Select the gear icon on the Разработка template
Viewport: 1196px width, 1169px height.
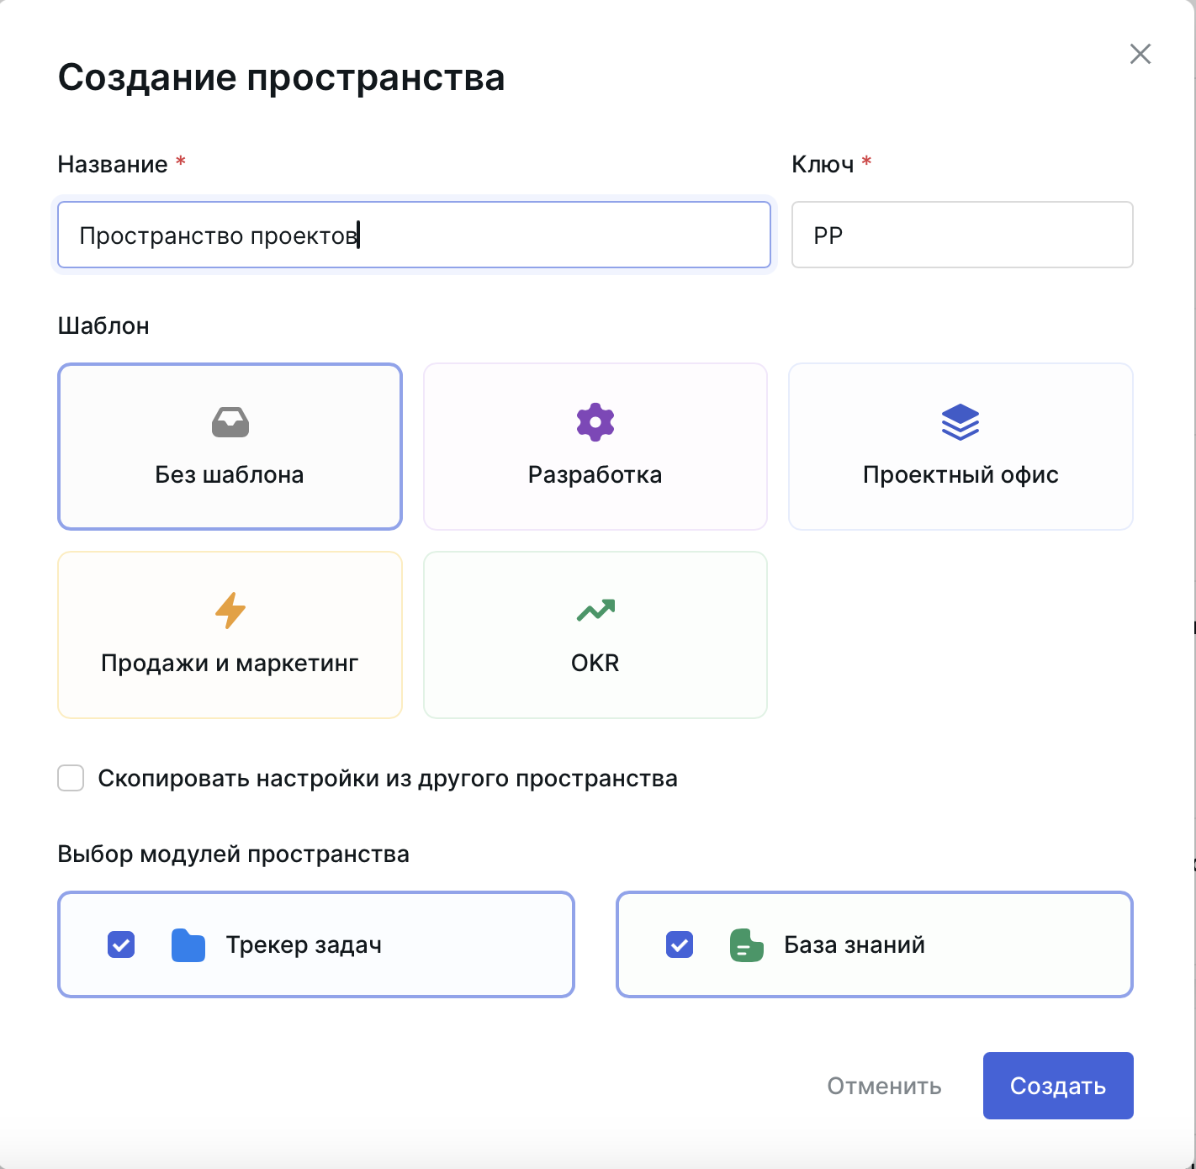(x=595, y=421)
